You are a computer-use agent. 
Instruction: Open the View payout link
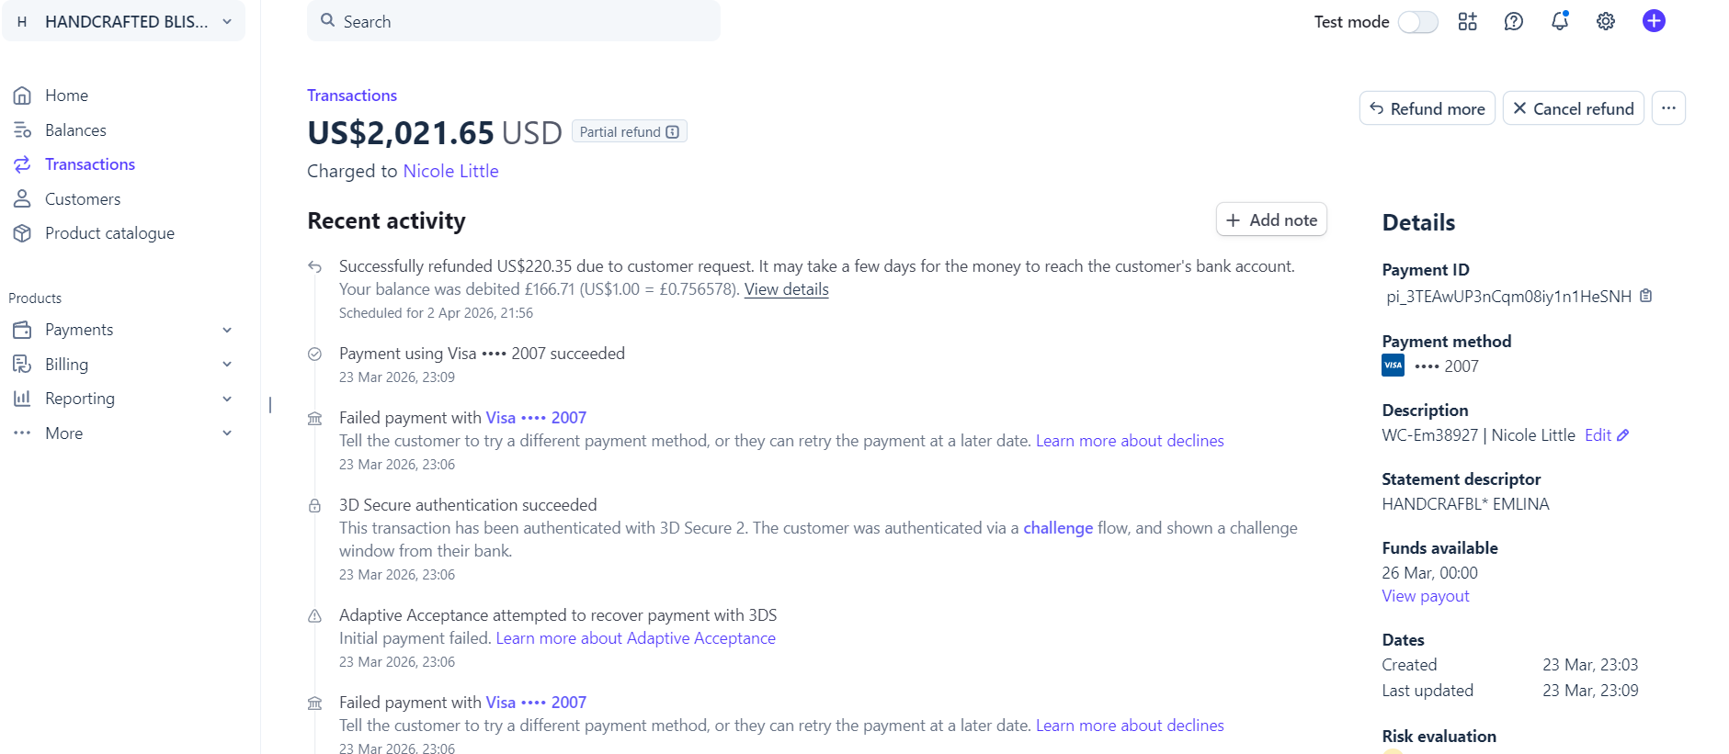pyautogui.click(x=1426, y=596)
